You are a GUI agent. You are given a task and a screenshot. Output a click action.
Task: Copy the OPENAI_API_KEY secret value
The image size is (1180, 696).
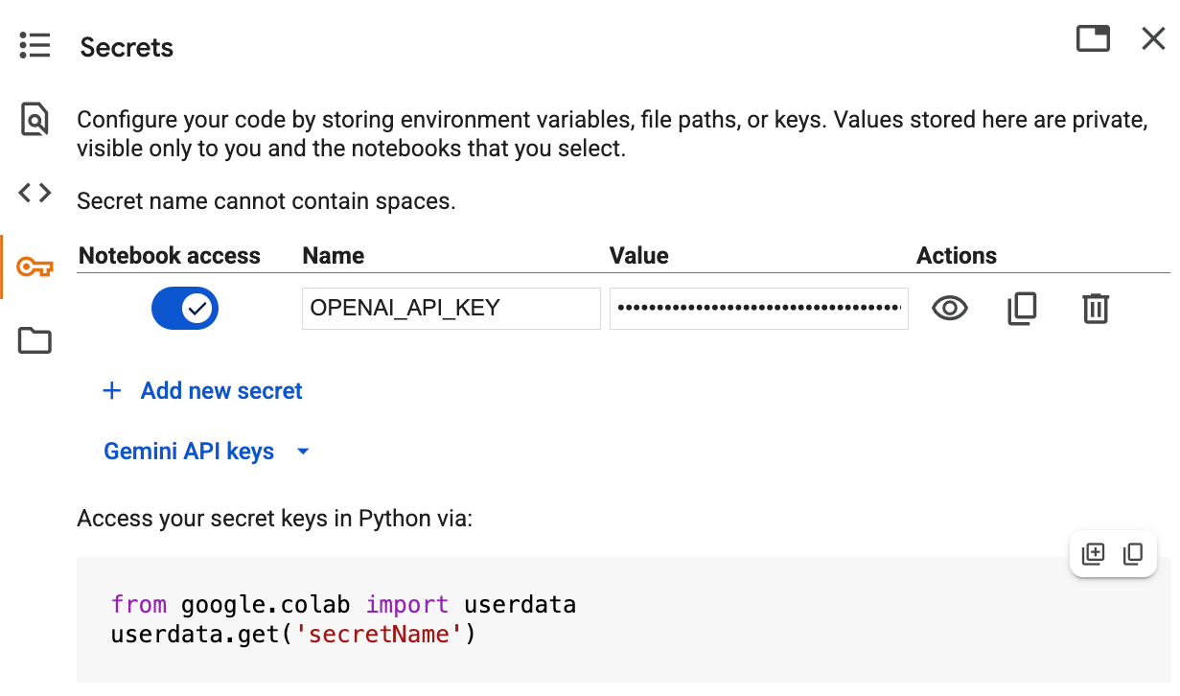click(x=1022, y=309)
